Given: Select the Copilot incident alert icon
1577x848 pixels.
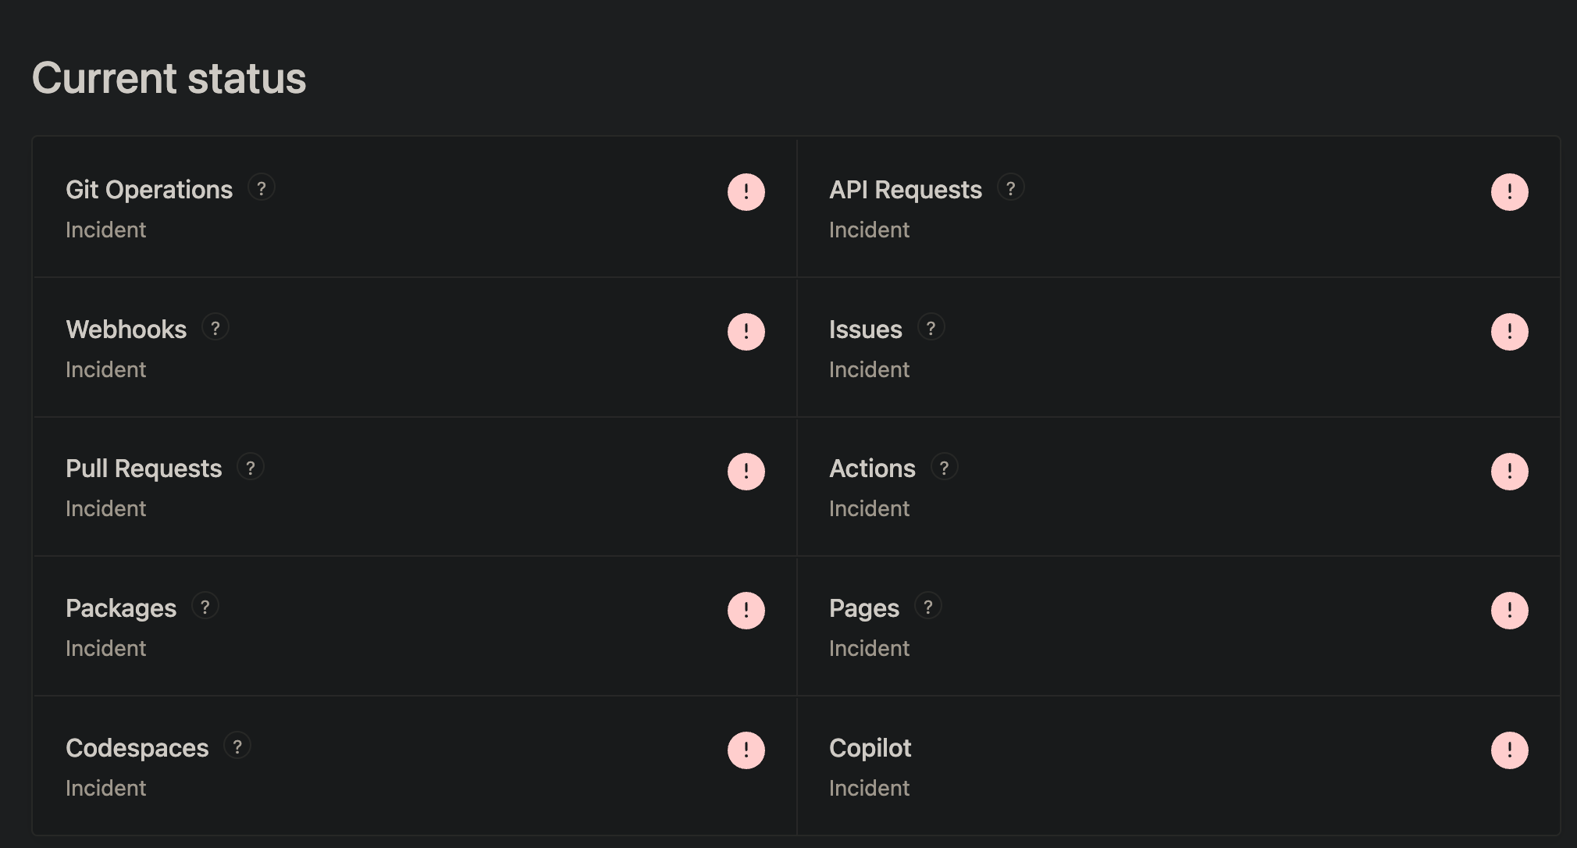Looking at the screenshot, I should pyautogui.click(x=1510, y=750).
